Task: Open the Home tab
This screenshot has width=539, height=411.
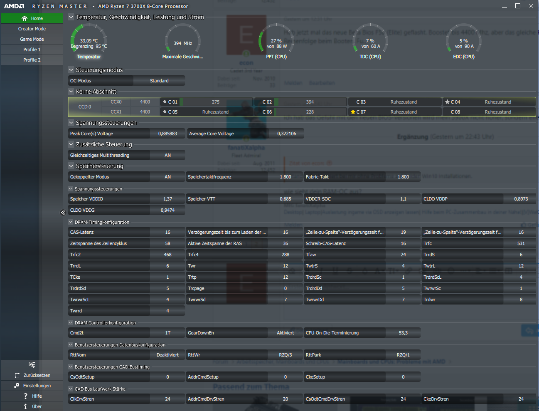Action: pyautogui.click(x=32, y=18)
